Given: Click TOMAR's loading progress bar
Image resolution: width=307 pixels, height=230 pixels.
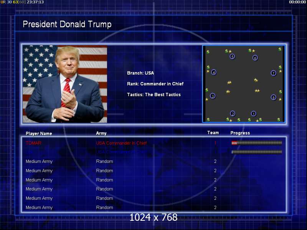Looking at the screenshot, I should (x=257, y=143).
